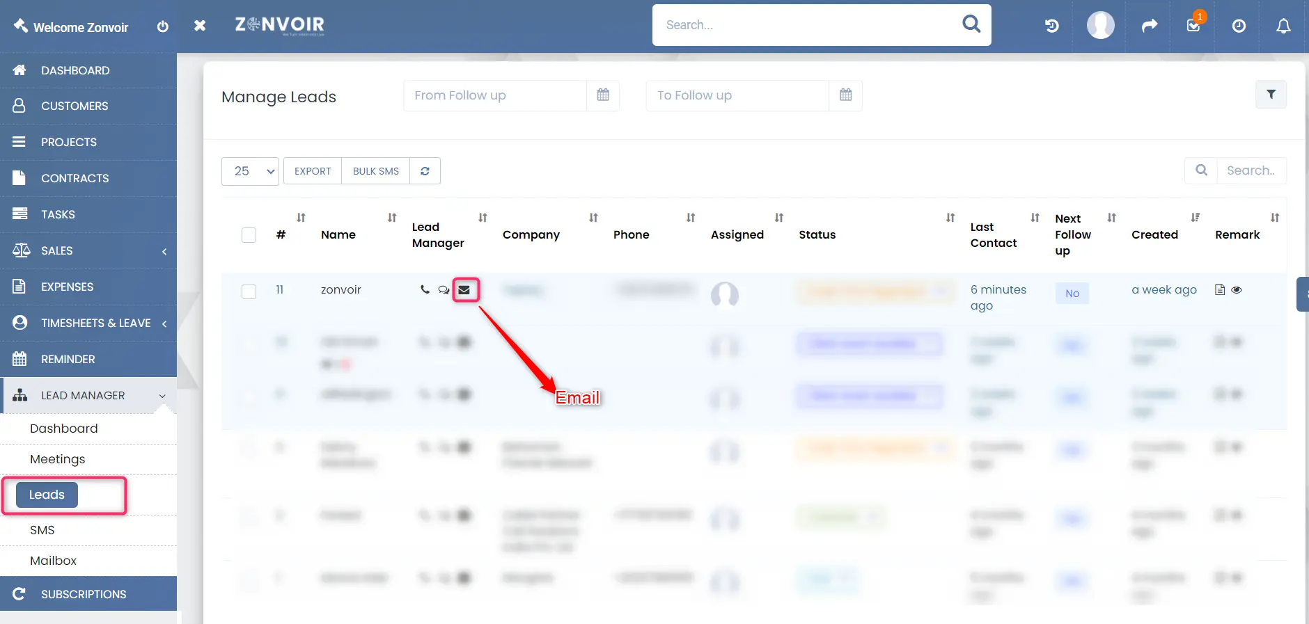
Task: Click the assigned avatar for zonvoir
Action: tap(724, 294)
